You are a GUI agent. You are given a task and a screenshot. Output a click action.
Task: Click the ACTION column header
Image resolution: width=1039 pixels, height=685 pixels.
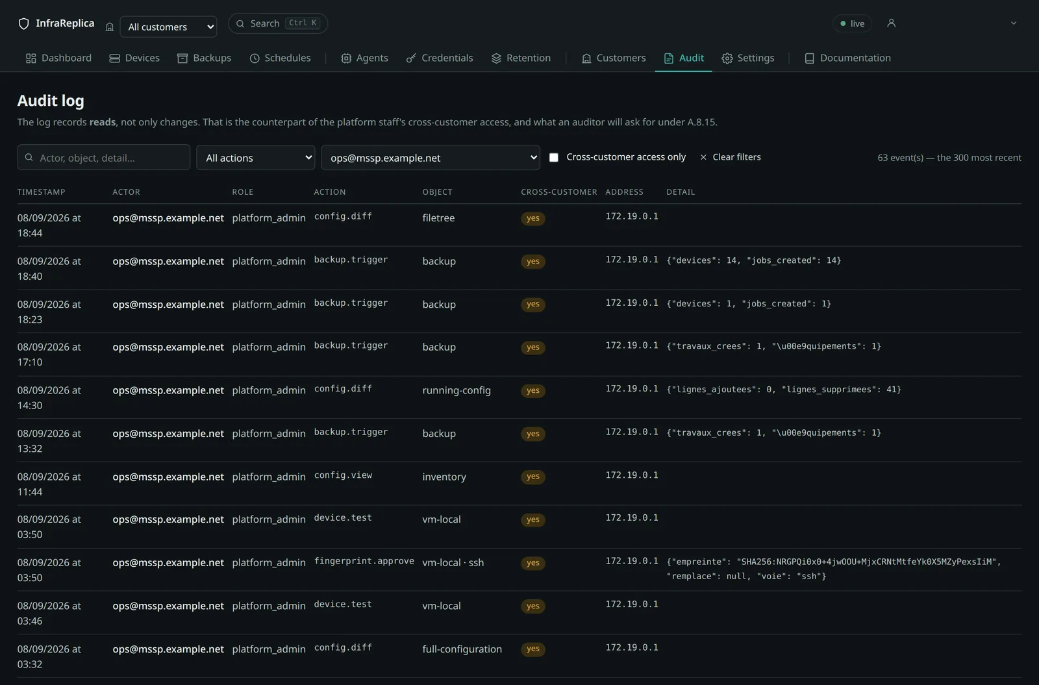point(330,192)
